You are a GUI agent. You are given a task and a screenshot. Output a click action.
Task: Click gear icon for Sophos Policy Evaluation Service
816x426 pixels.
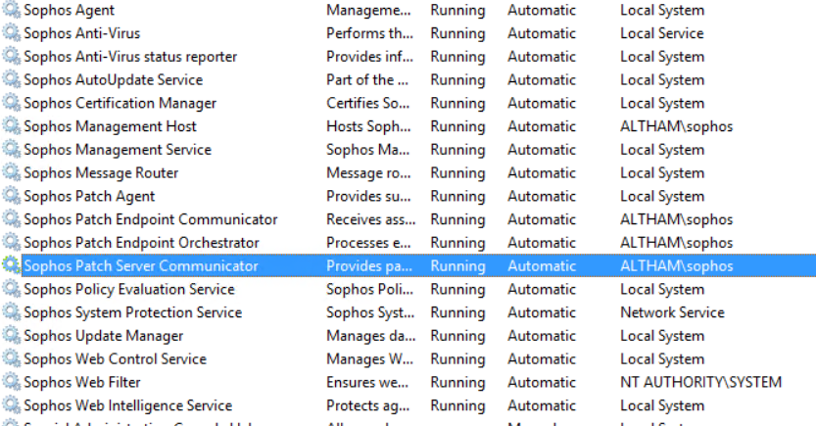[11, 289]
